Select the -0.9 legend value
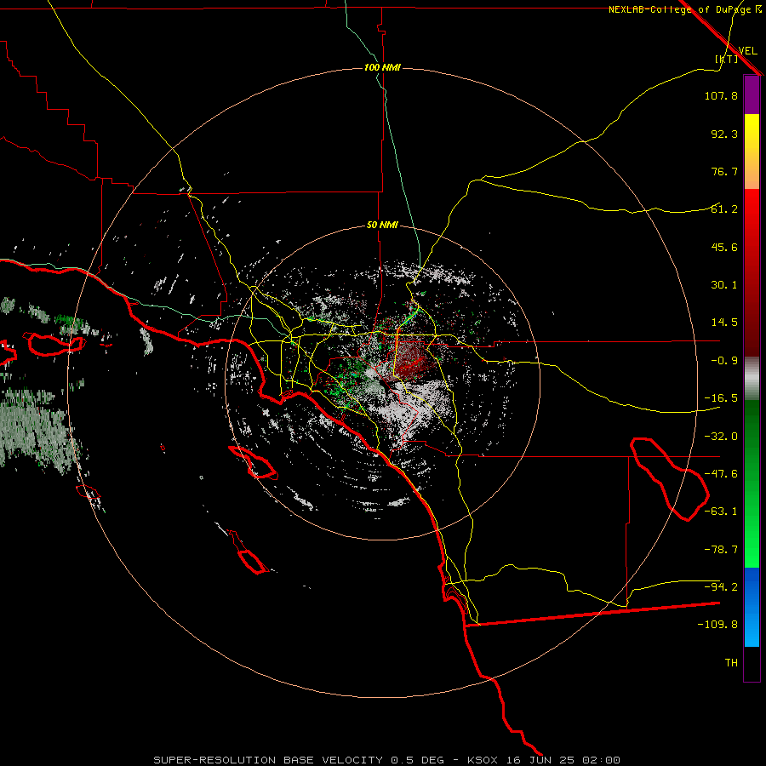Viewport: 766px width, 766px height. (724, 361)
